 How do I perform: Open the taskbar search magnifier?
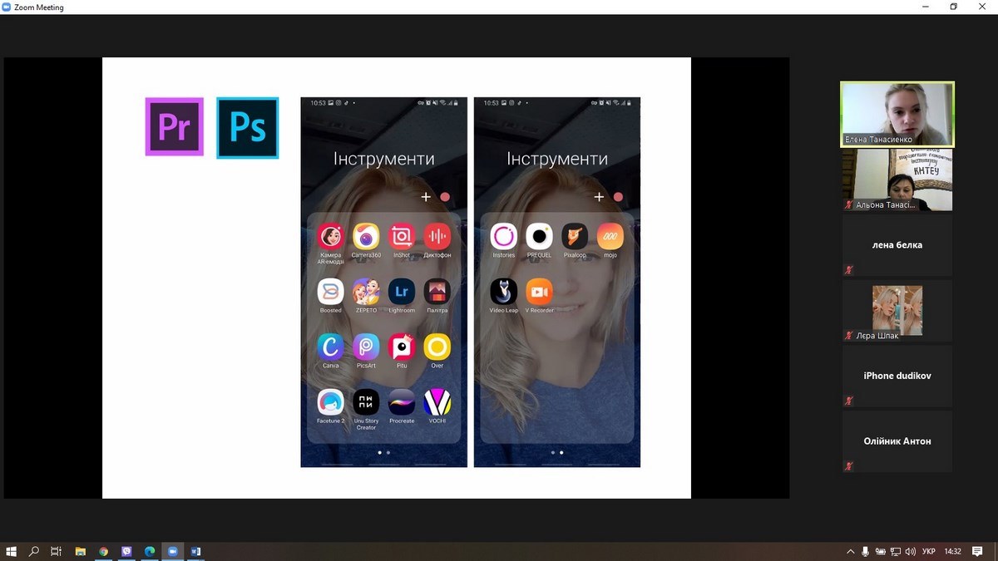[34, 551]
